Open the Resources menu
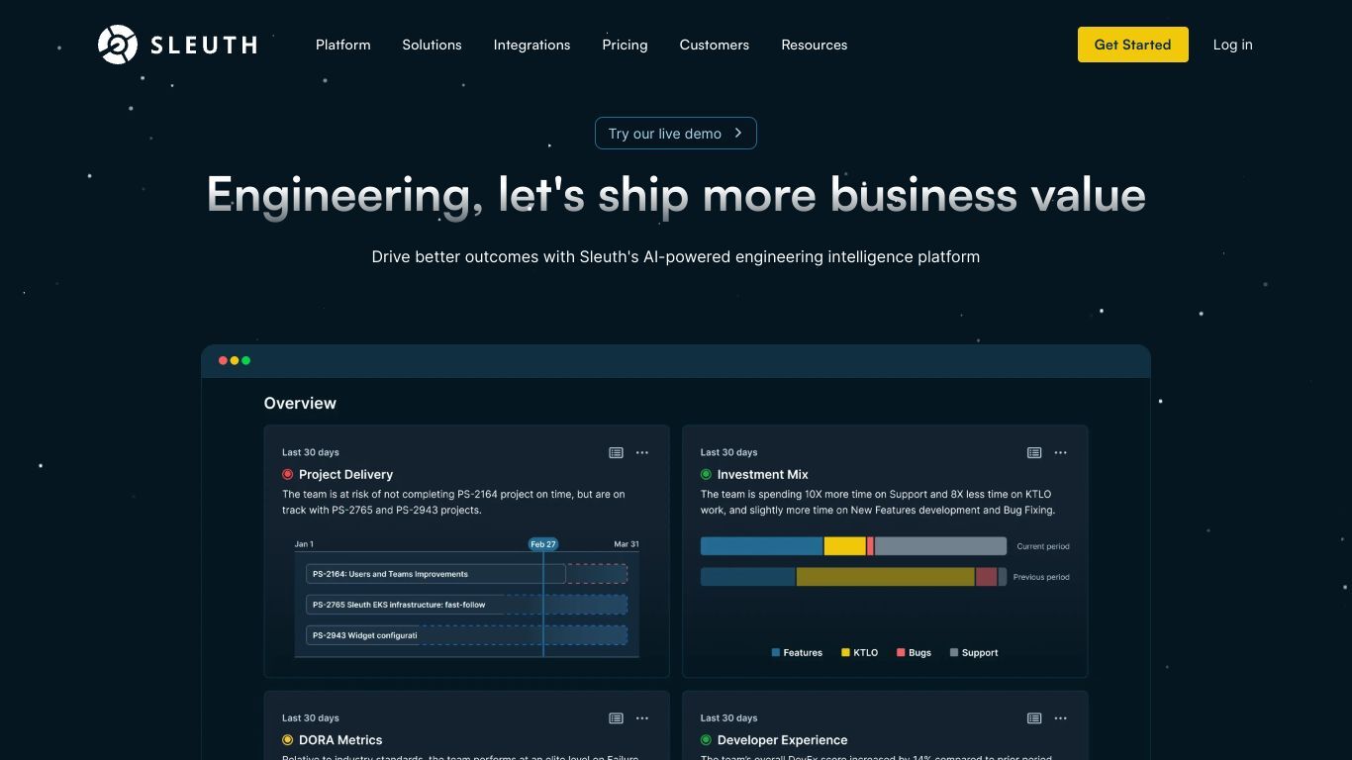 tap(814, 45)
